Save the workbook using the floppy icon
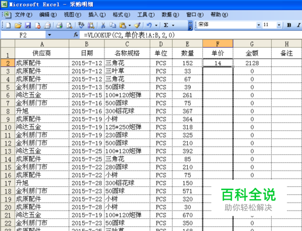302x231 pixels. [28, 25]
